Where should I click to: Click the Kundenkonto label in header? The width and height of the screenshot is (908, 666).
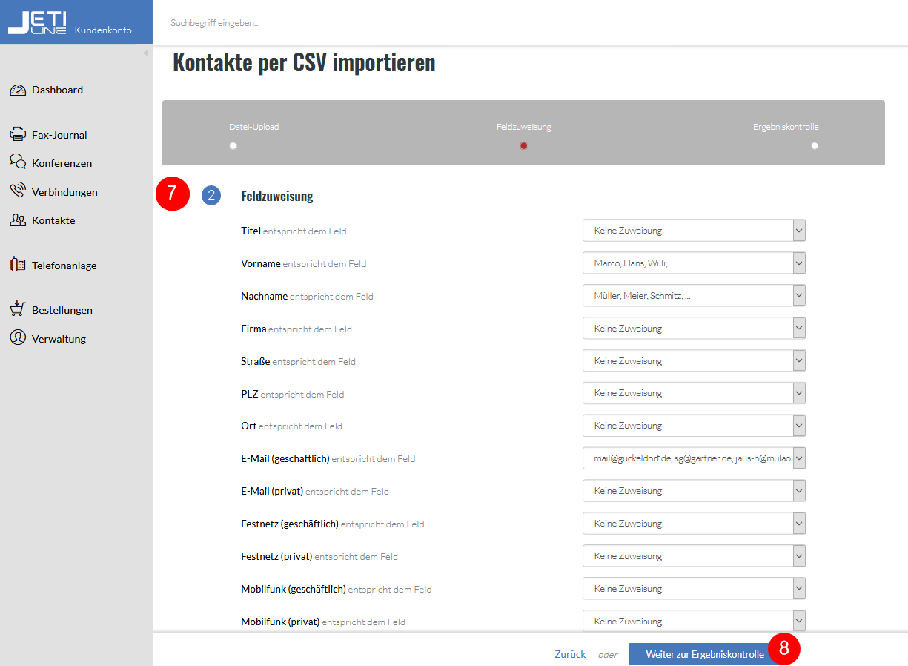[x=103, y=30]
